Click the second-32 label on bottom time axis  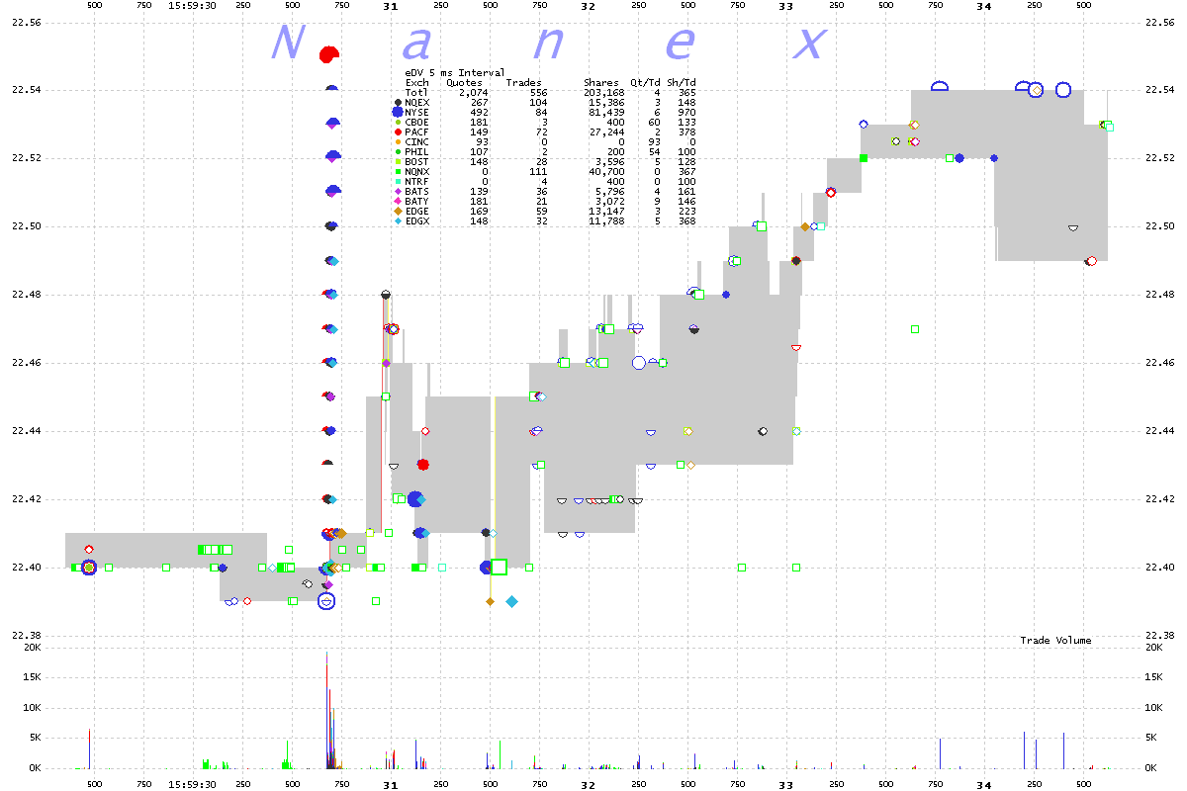click(x=588, y=784)
